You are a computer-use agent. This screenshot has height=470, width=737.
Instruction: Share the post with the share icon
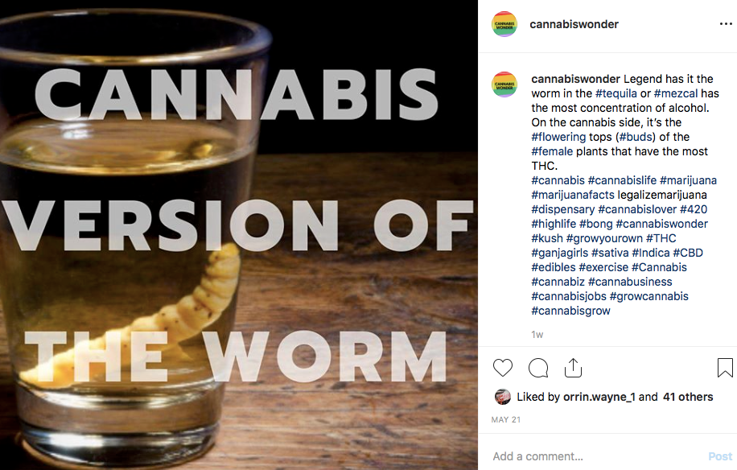tap(573, 368)
